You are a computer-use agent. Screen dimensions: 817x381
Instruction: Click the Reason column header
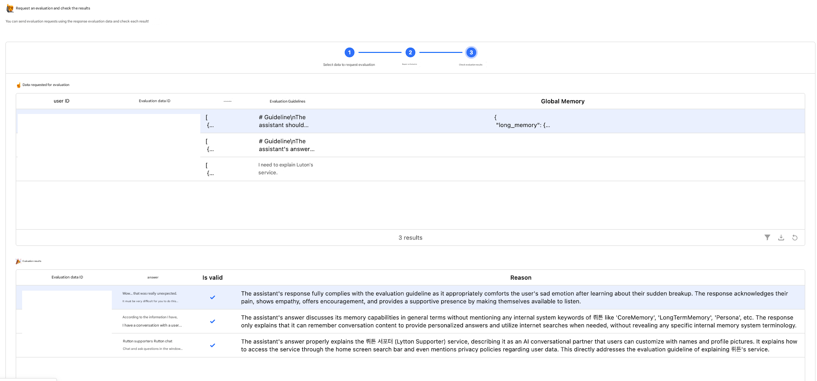[521, 278]
